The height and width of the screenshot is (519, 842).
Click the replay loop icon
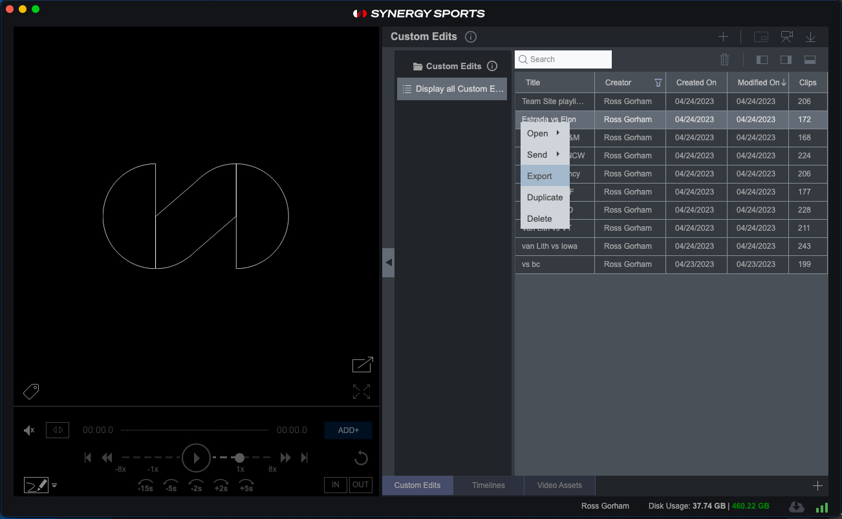(361, 458)
